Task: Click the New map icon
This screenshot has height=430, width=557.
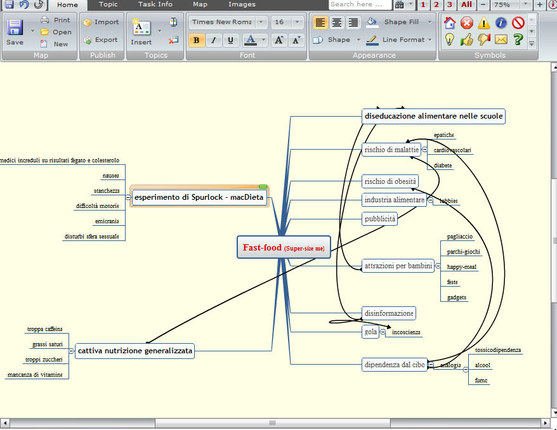Action: (x=44, y=44)
